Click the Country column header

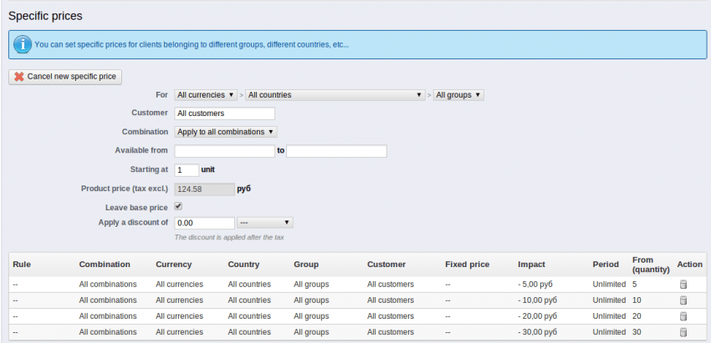pos(244,265)
